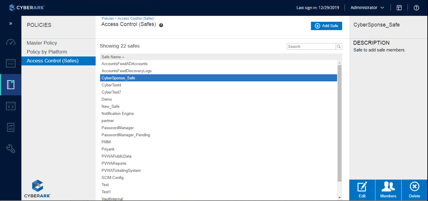Image resolution: width=428 pixels, height=201 pixels.
Task: Select the CyberSponse_Safe row
Action: 218,78
